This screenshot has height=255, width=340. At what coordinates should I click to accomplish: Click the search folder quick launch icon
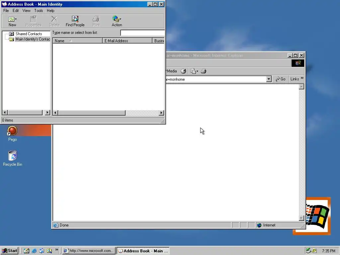click(49, 251)
